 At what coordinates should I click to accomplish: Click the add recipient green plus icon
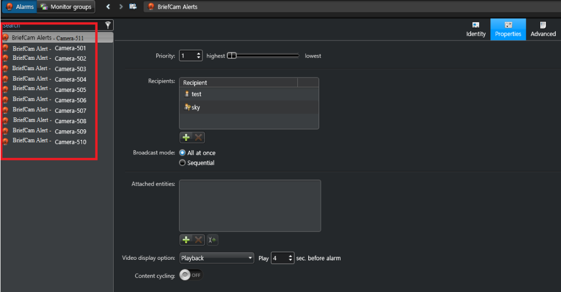186,137
